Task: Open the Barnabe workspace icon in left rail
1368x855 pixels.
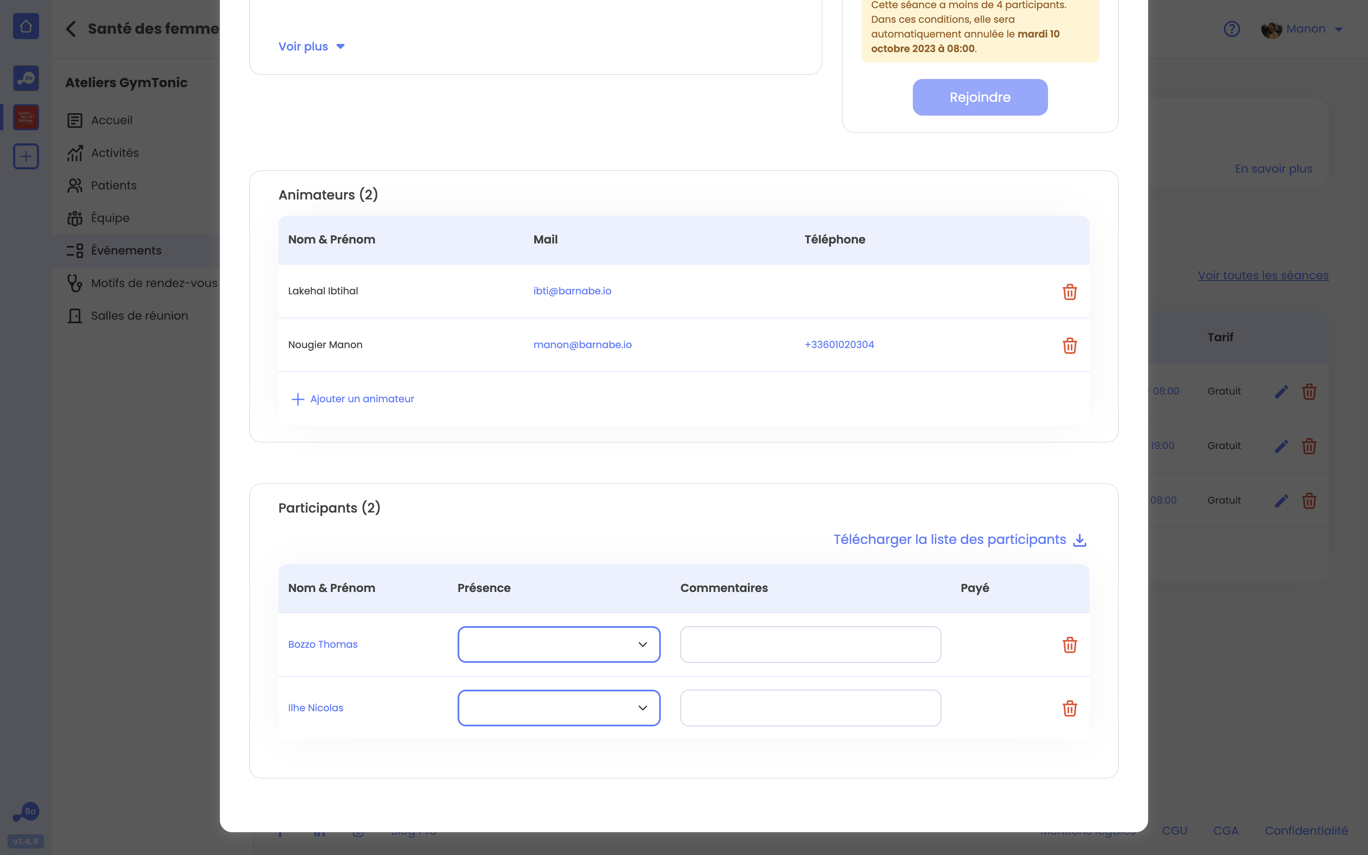Action: coord(26,78)
